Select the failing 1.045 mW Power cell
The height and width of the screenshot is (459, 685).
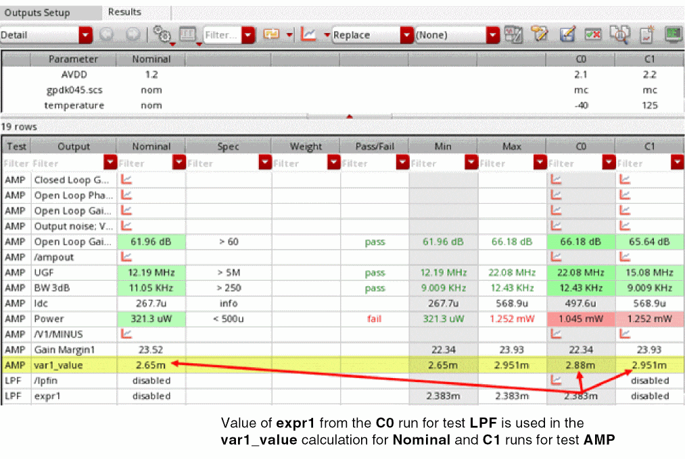coord(581,319)
